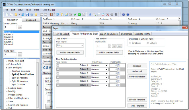Click the crossed tools settings icon
Screen dimensions: 189x110
click(x=107, y=14)
